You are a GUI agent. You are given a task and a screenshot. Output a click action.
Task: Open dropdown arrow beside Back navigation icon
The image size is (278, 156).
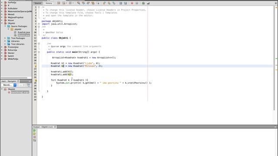click(66, 3)
